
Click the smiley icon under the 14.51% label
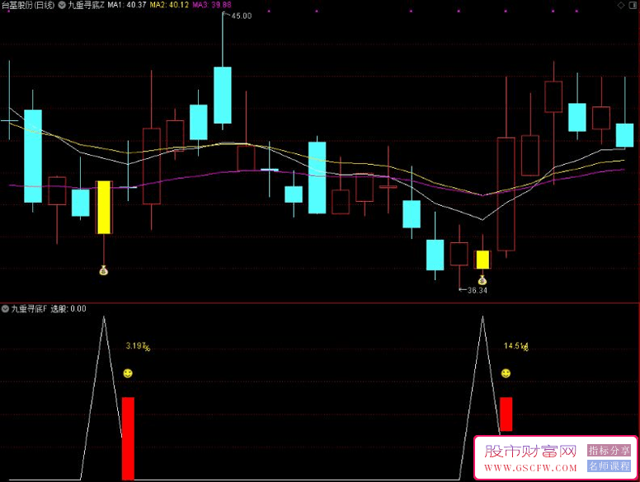tap(506, 373)
